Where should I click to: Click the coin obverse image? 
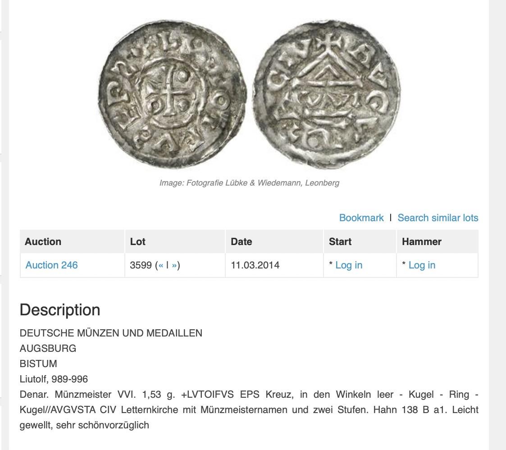point(173,94)
